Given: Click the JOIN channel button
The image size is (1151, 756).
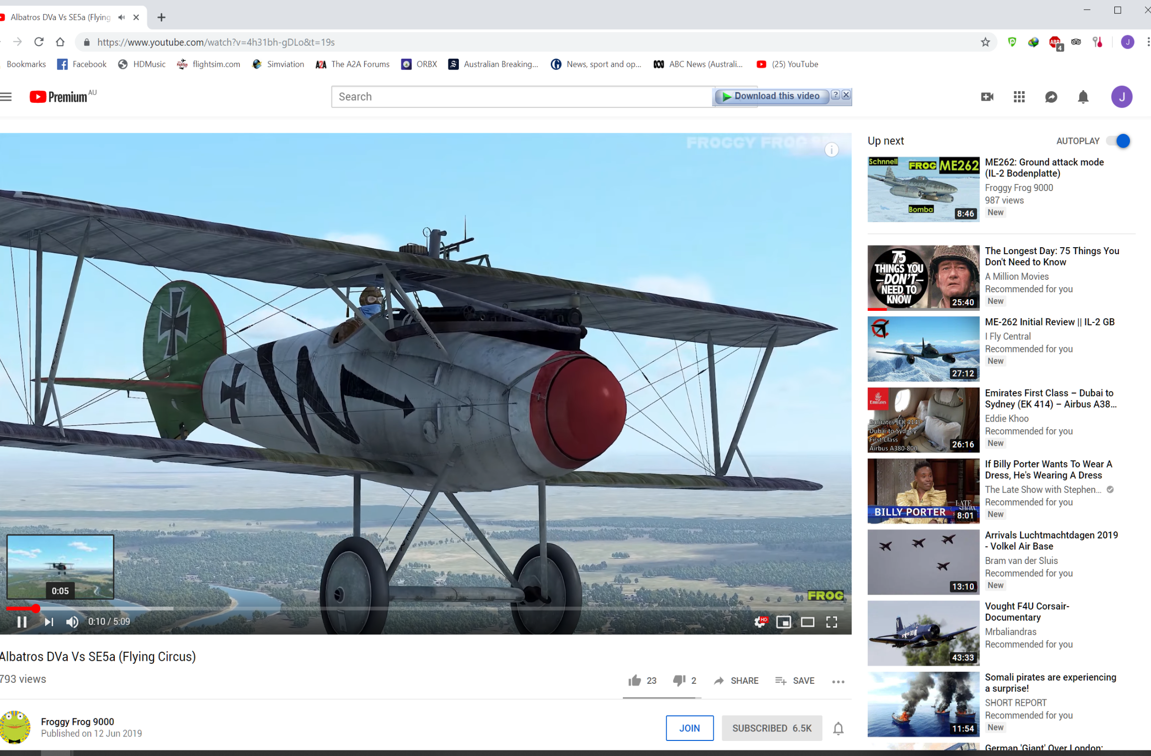Looking at the screenshot, I should coord(689,728).
